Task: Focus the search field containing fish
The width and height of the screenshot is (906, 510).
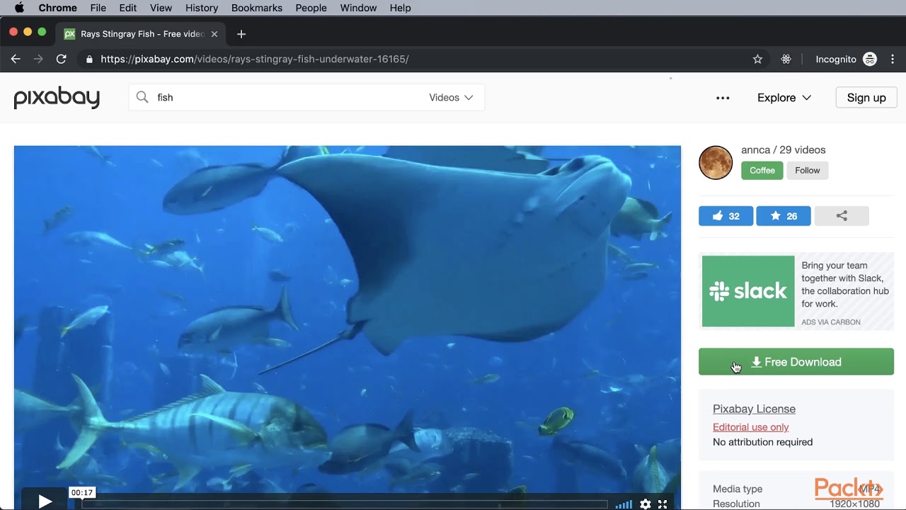Action: (283, 98)
